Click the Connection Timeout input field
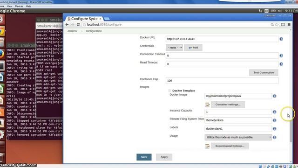Image resolution: width=298 pixels, height=168 pixels. pyautogui.click(x=222, y=56)
